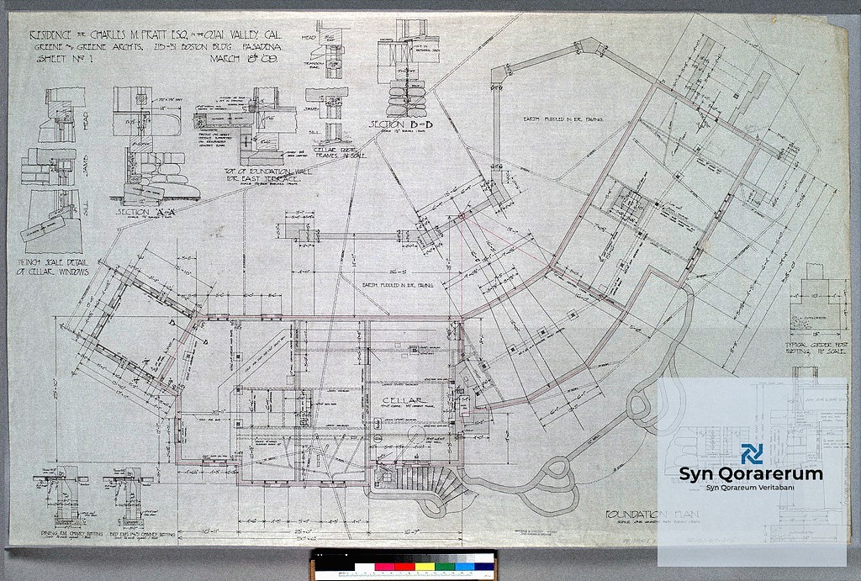Click the bold Syn Qorarerum watermark title

(x=751, y=474)
